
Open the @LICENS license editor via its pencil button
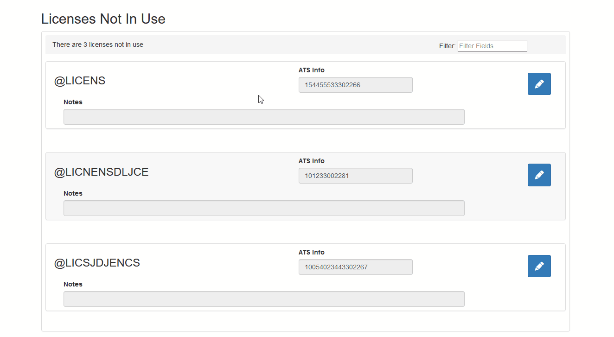tap(539, 84)
